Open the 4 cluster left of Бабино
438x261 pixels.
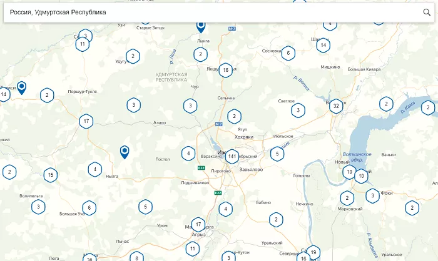225,209
